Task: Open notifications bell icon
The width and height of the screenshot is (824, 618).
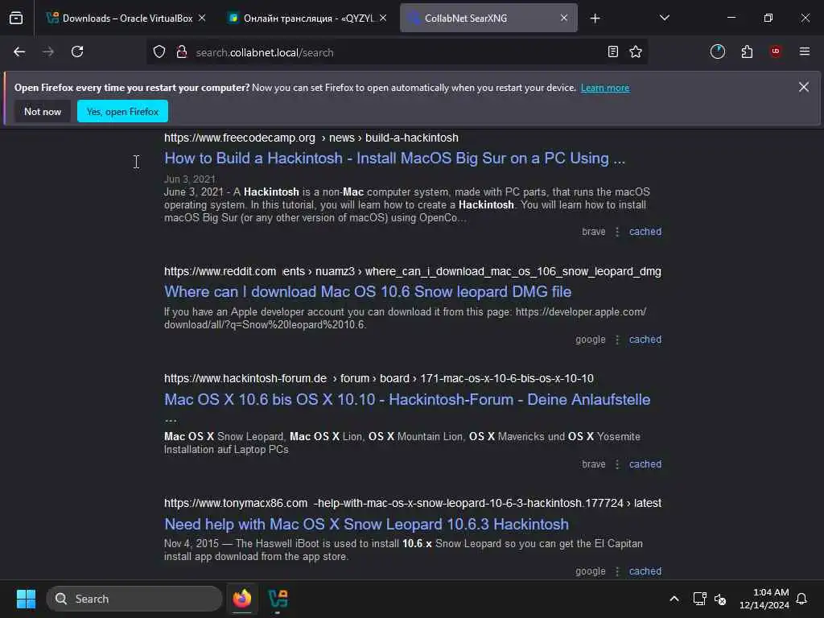Action: point(802,599)
